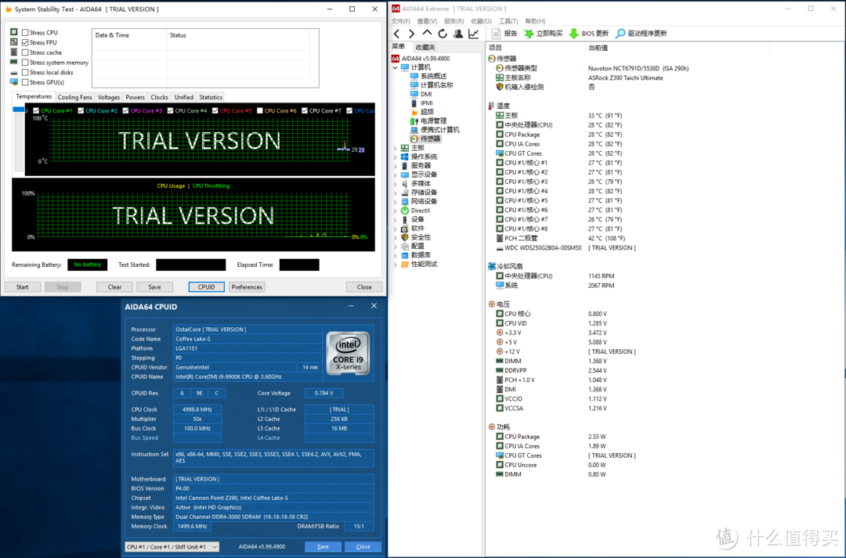Select 电源管理 in the tree
Image resolution: width=846 pixels, height=558 pixels.
tap(428, 121)
